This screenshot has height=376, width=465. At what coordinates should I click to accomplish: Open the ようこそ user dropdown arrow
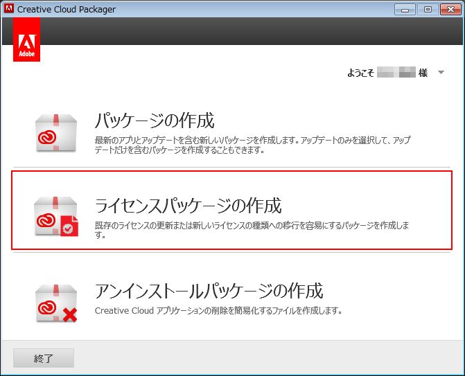[441, 72]
